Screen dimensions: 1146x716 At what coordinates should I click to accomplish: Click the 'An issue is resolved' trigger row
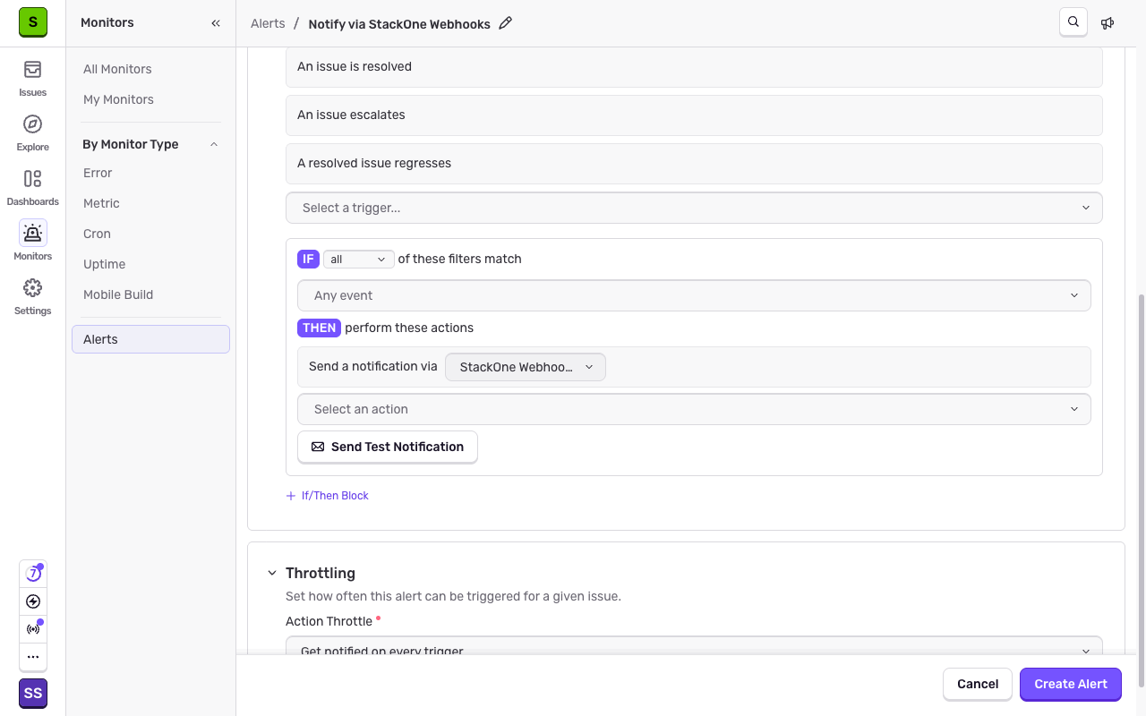point(694,66)
